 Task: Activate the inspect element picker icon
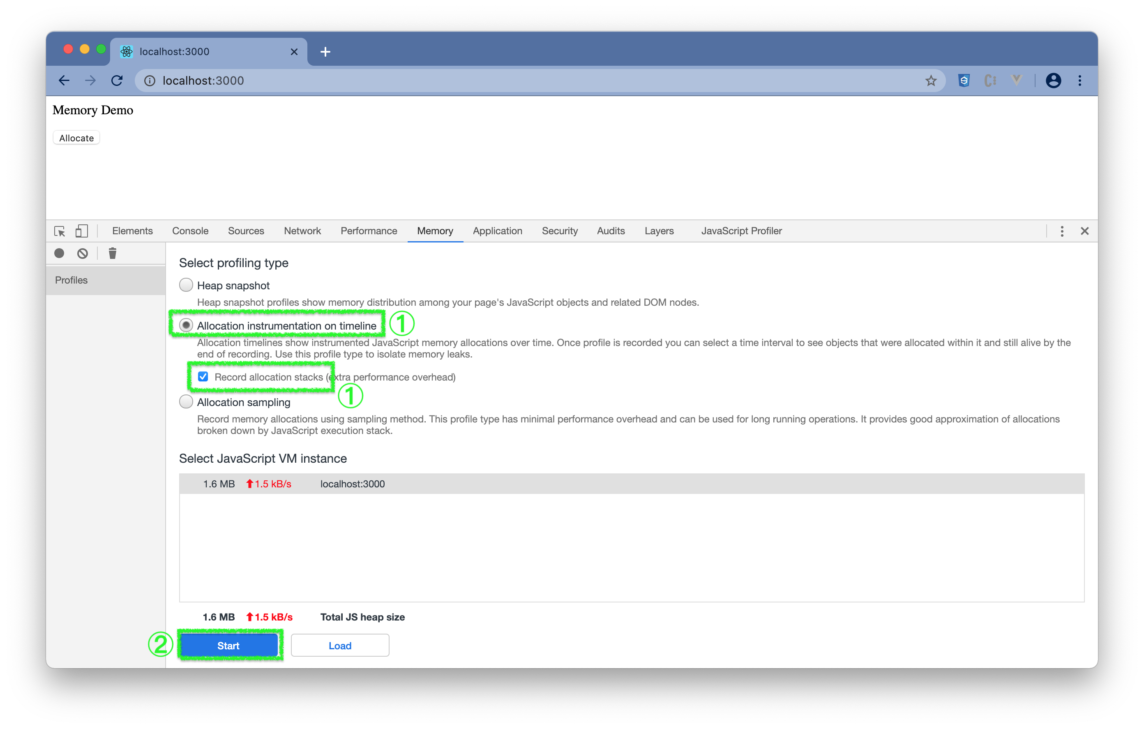[x=60, y=231]
